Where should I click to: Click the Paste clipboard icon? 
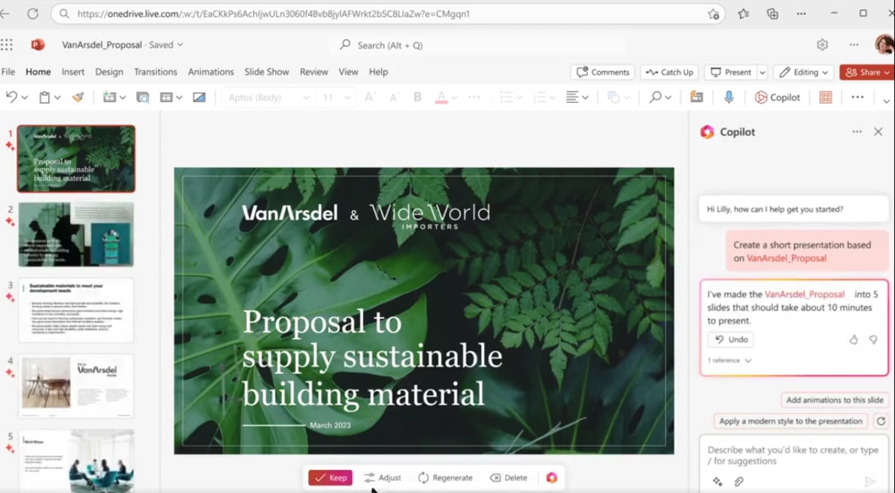click(45, 98)
